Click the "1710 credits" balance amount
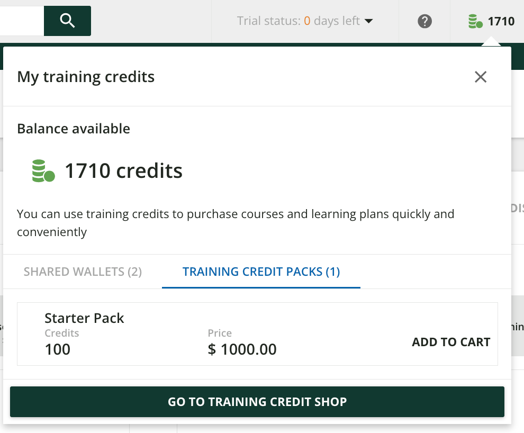The image size is (524, 433). [123, 171]
